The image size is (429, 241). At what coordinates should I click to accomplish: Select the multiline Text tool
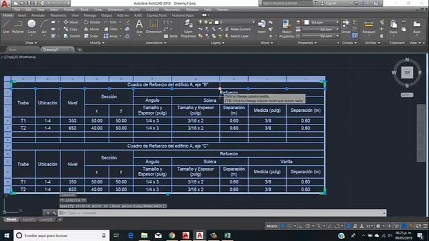coord(139,27)
